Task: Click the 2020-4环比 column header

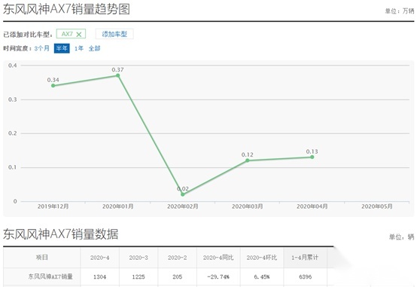Action: pyautogui.click(x=262, y=258)
